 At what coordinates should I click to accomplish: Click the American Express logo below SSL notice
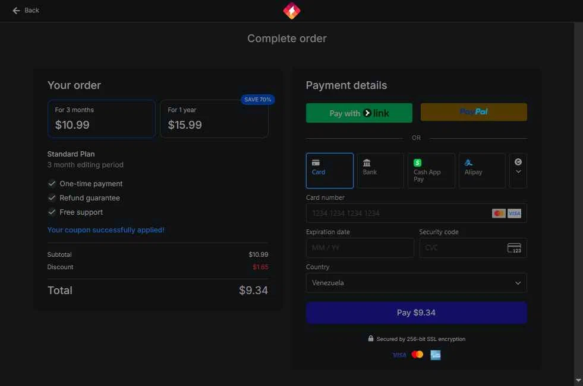click(436, 355)
